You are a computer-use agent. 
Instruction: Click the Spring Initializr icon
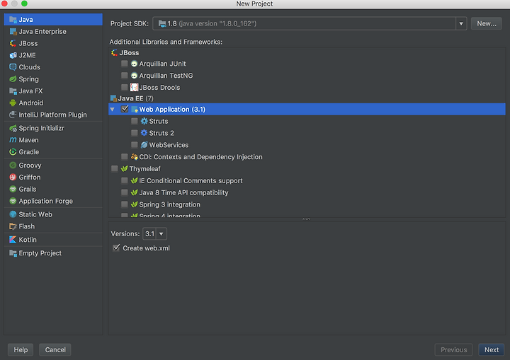(x=13, y=128)
